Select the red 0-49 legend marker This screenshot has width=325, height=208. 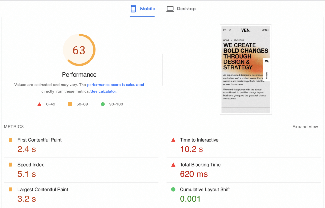pos(39,104)
